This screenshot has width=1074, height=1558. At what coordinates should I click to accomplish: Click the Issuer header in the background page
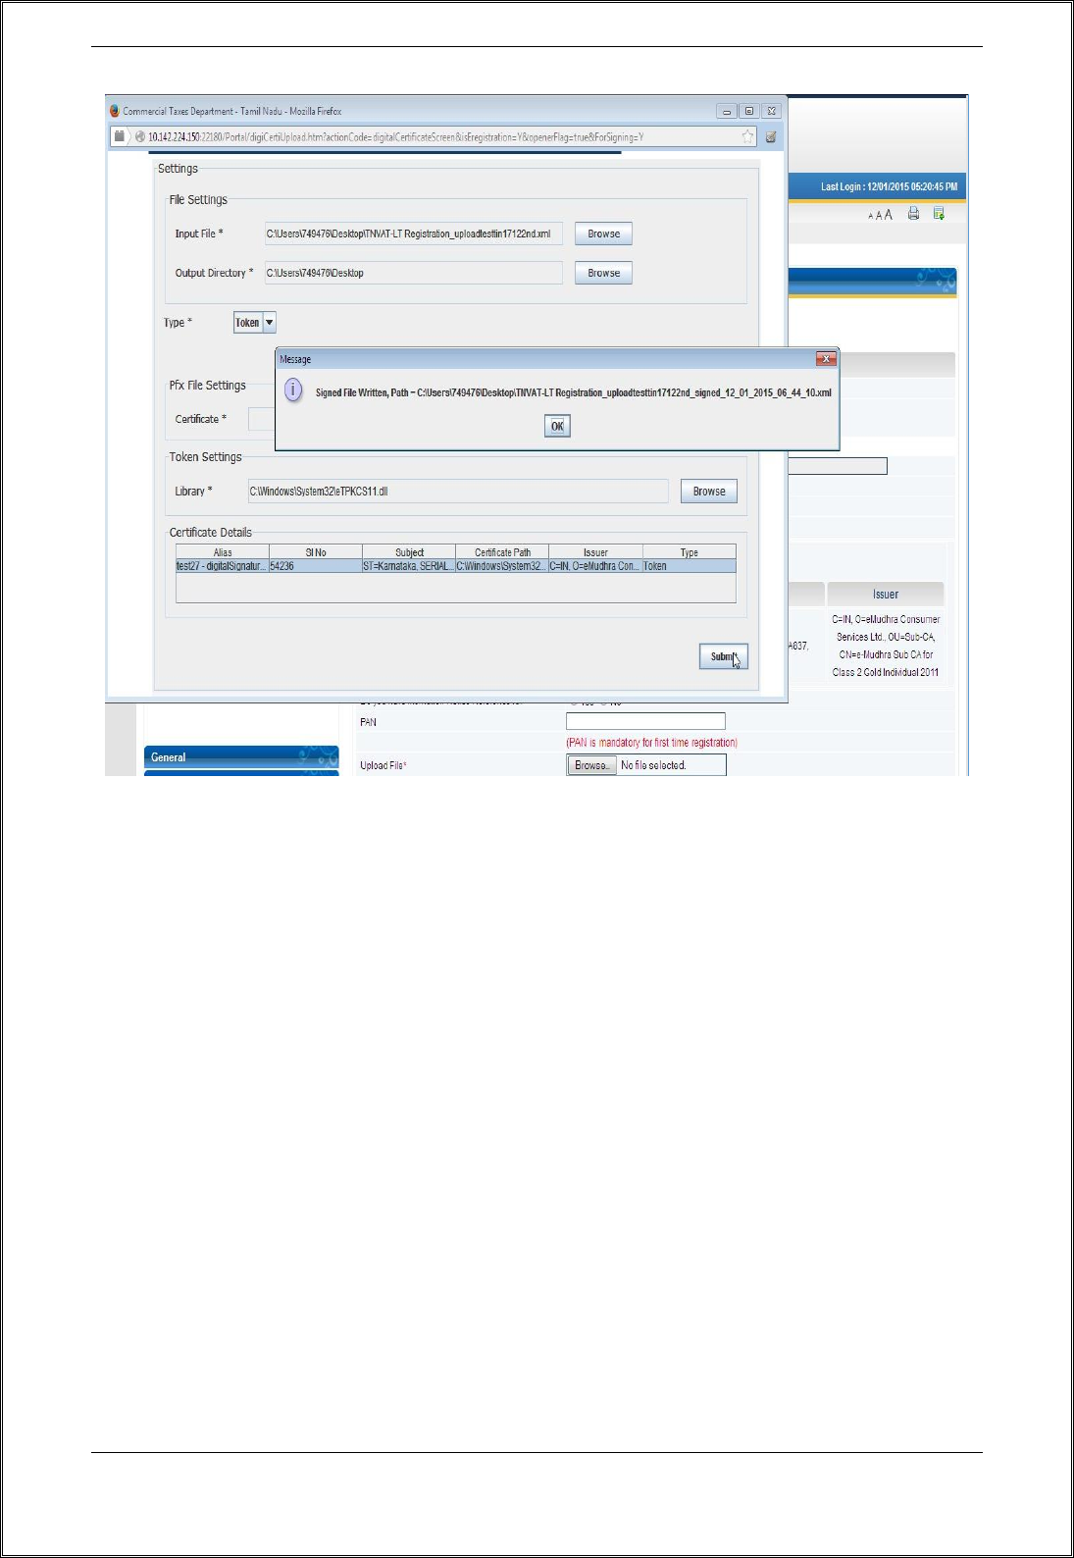pos(886,595)
